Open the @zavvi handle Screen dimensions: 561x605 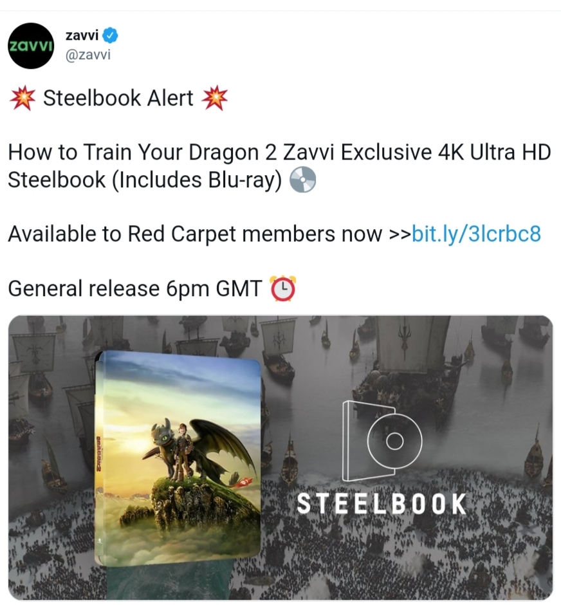(x=88, y=55)
